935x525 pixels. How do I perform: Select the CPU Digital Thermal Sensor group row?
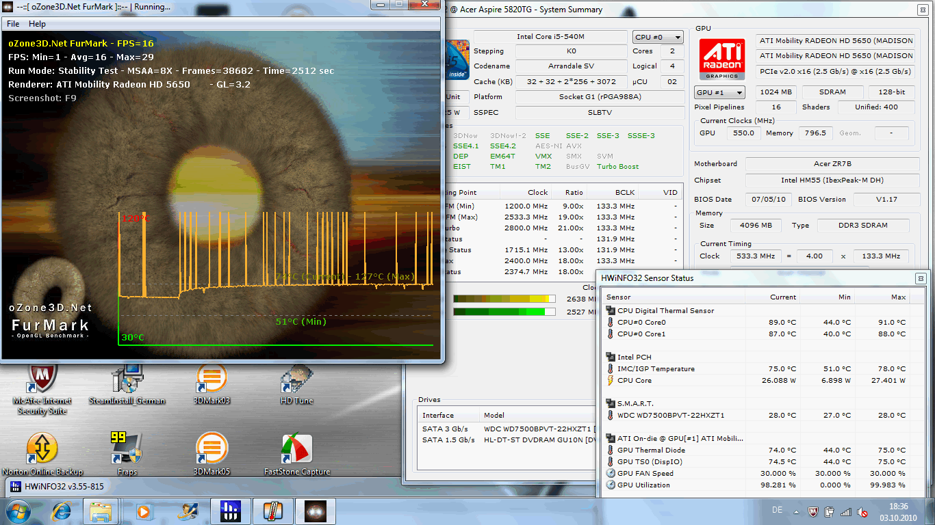(757, 311)
